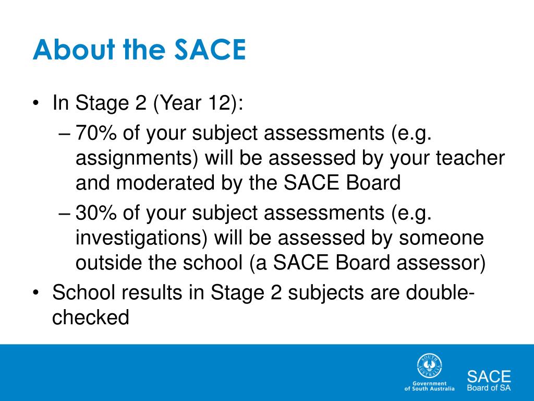The image size is (534, 401).
Task: Select the bullet dot before "School results"
Action: (36, 292)
